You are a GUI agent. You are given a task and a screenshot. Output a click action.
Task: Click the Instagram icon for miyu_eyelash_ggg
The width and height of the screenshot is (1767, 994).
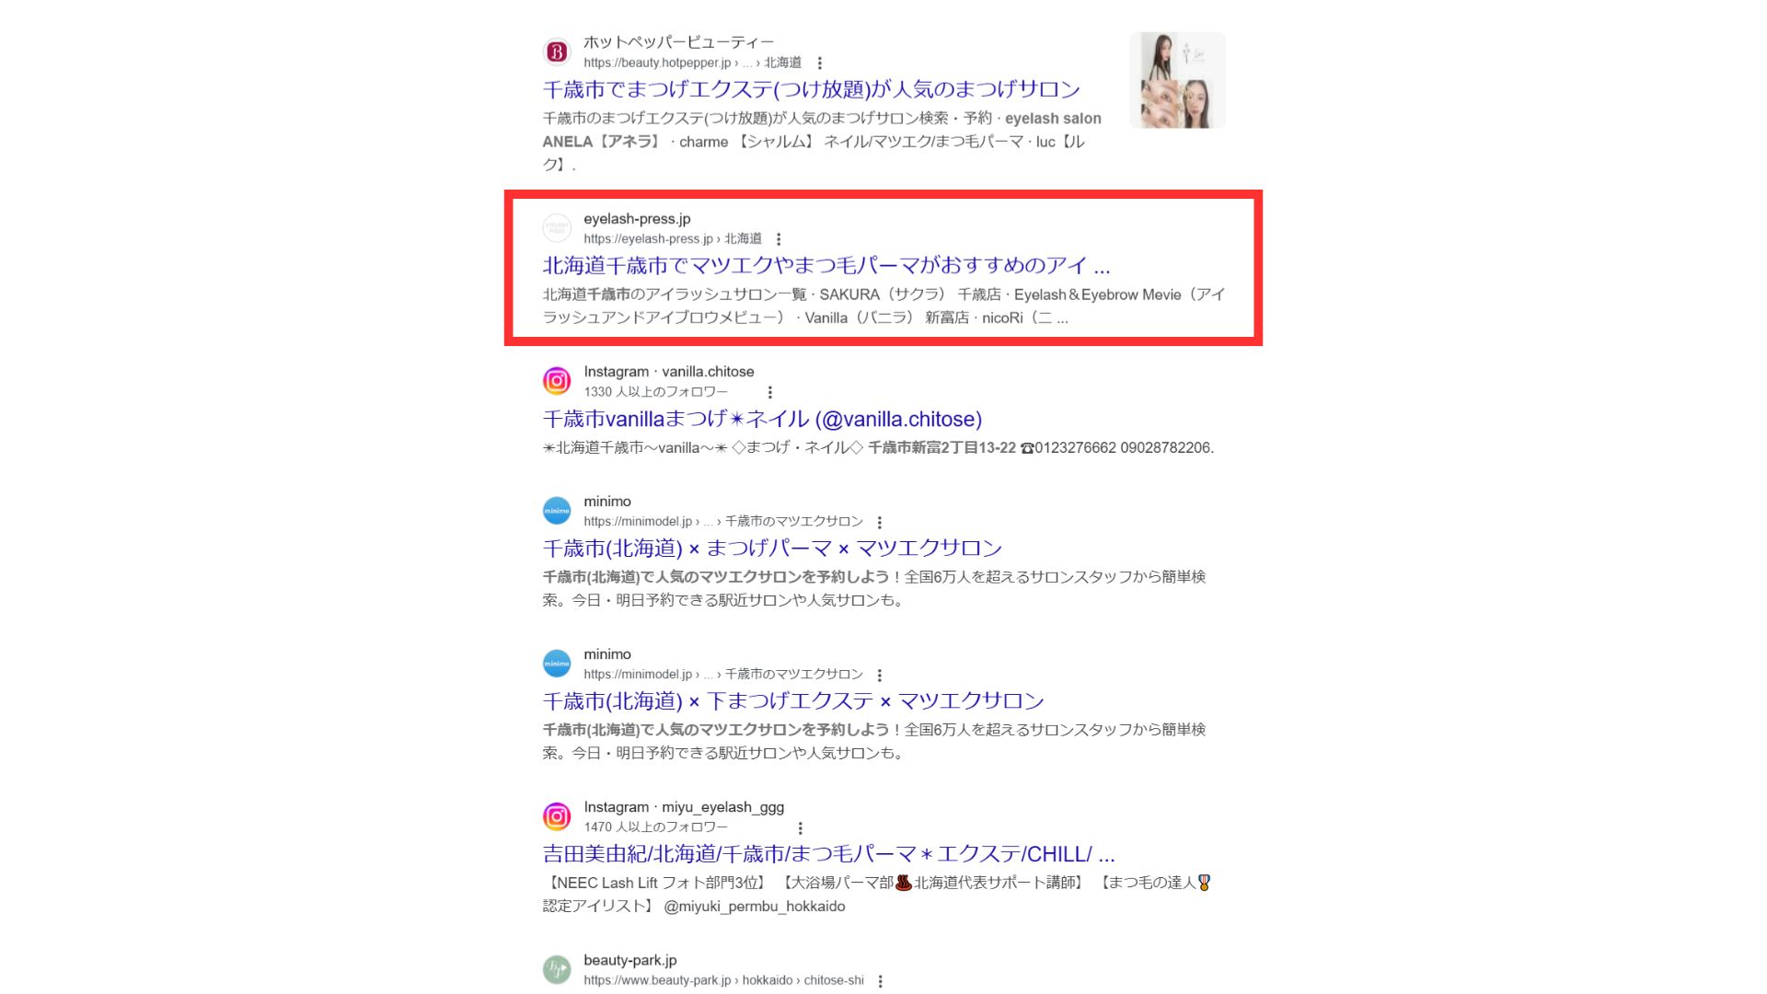(557, 816)
